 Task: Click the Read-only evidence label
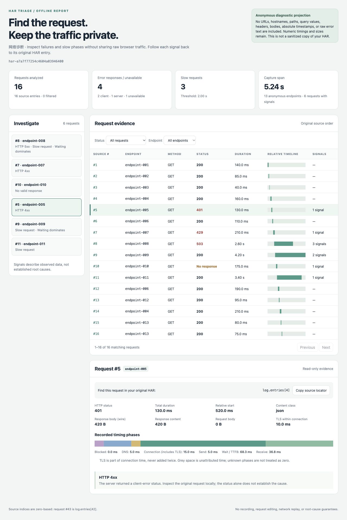(318, 369)
